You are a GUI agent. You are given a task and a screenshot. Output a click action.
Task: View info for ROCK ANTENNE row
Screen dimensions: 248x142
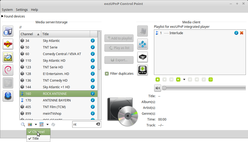pyautogui.click(x=93, y=94)
